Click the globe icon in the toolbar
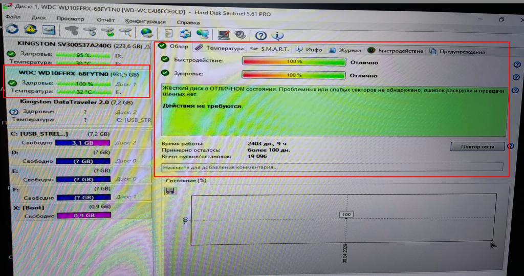The image size is (524, 276). [147, 34]
